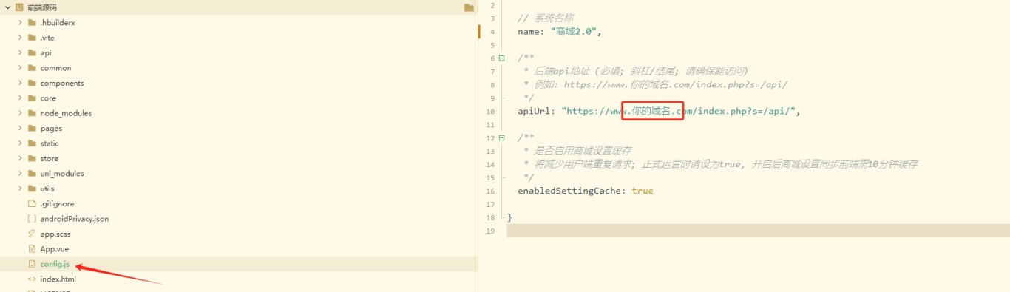
Task: Select the components folder name
Action: (62, 83)
